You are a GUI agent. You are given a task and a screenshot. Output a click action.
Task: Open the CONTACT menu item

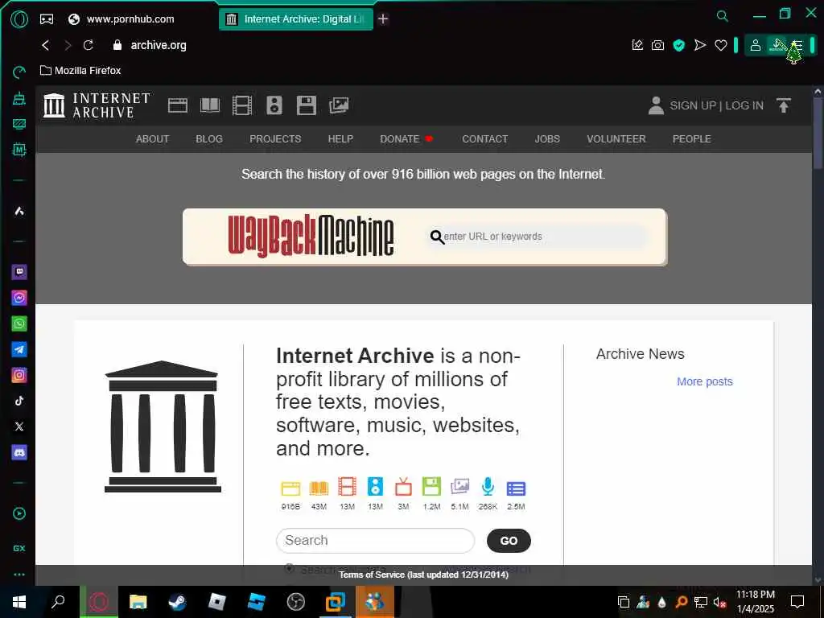pos(485,139)
